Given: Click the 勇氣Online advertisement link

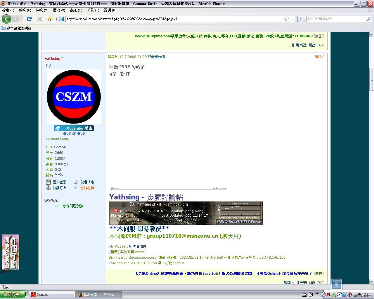Looking at the screenshot, I should tap(224, 274).
